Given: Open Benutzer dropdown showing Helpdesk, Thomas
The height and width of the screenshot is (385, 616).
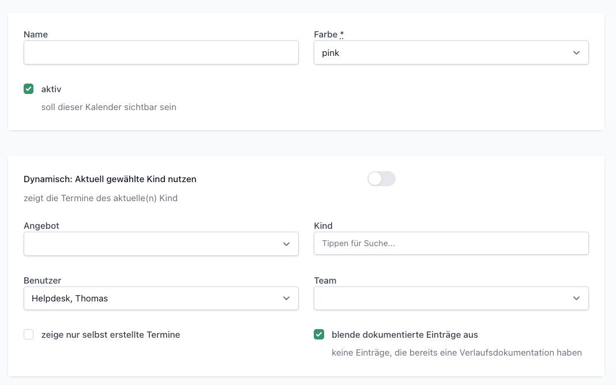Looking at the screenshot, I should coord(153,299).
